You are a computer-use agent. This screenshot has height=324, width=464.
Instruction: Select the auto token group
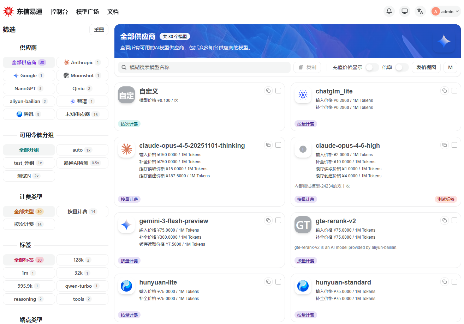point(82,150)
